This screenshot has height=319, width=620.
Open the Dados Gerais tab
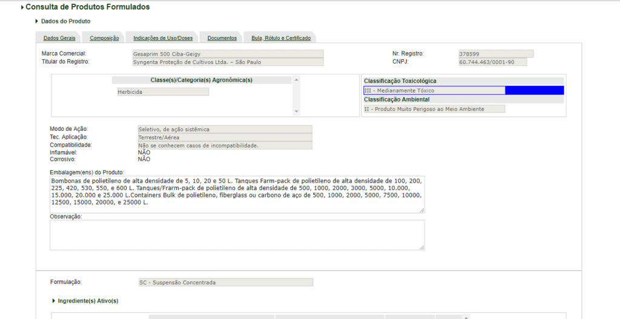point(59,38)
